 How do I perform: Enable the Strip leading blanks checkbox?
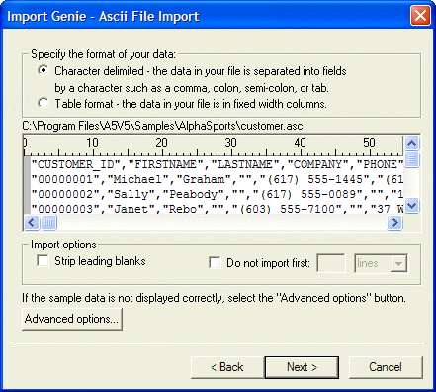43,260
